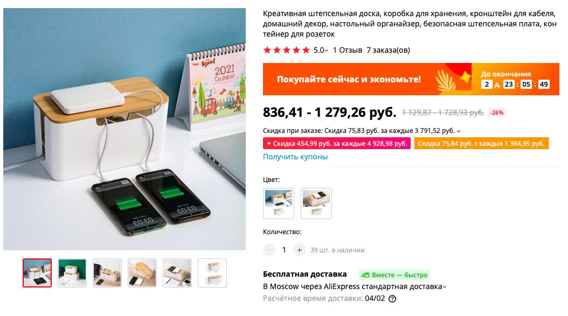Select the third product gallery thumbnail
Screen dimensions: 568x316
tap(107, 273)
